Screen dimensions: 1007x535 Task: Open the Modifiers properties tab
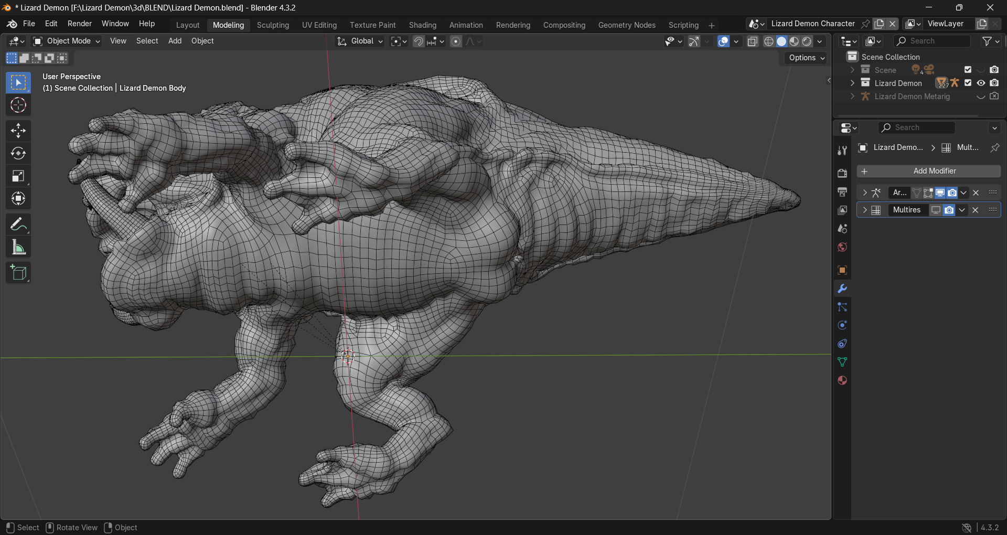click(842, 288)
